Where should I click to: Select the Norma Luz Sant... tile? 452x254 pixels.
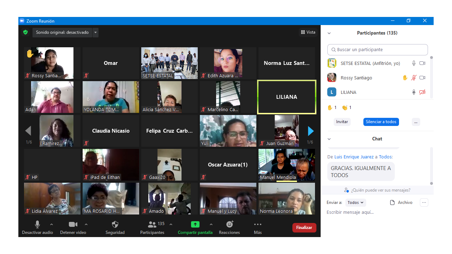point(287,63)
